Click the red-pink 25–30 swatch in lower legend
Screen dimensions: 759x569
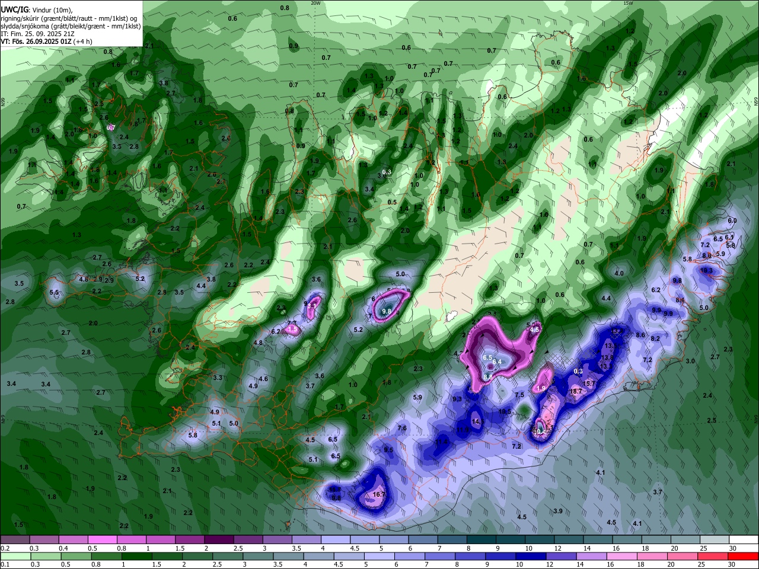pyautogui.click(x=713, y=556)
